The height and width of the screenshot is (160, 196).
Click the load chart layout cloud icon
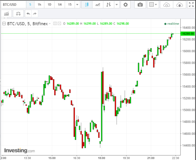(x=167, y=5)
